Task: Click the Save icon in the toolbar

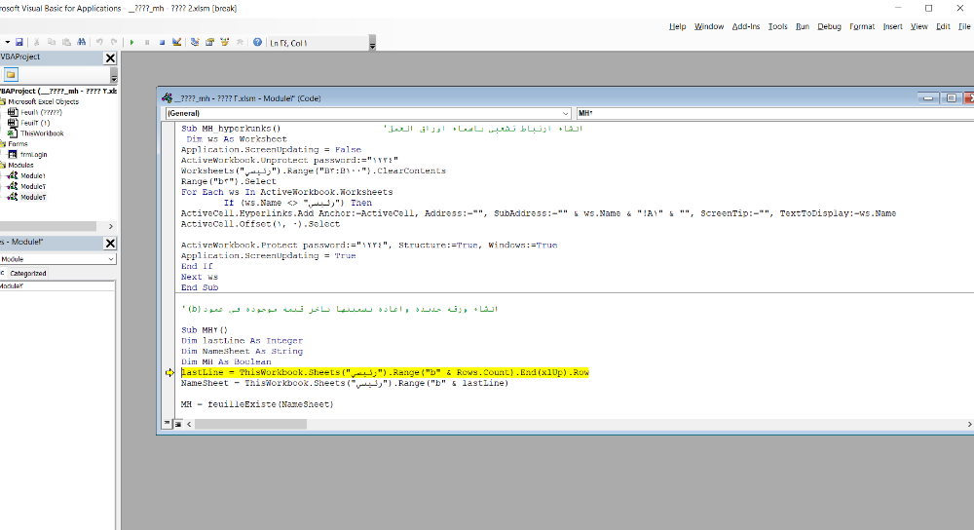Action: point(19,42)
